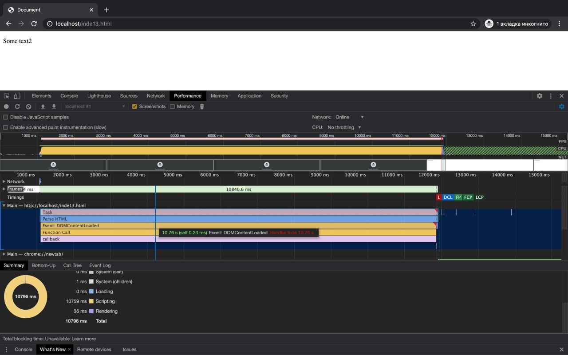Image resolution: width=568 pixels, height=355 pixels.
Task: Open the Lighthouse tab
Action: [x=99, y=96]
